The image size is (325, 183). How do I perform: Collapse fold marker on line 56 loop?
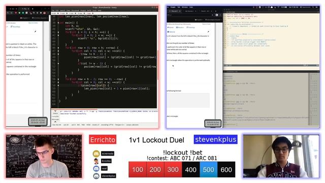tap(58, 79)
